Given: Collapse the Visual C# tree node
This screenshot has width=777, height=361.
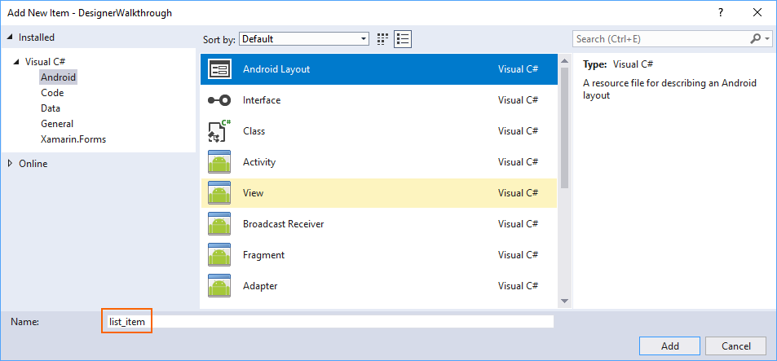Looking at the screenshot, I should pos(16,62).
